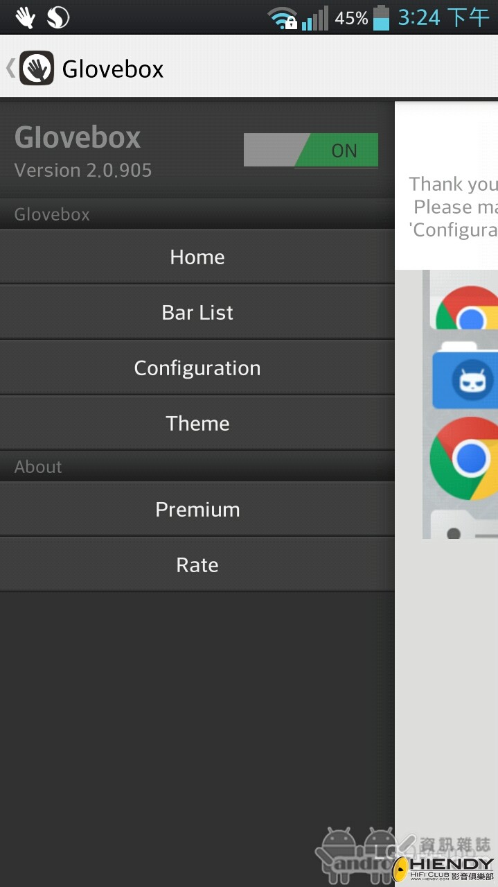Open the Premium option

point(197,509)
